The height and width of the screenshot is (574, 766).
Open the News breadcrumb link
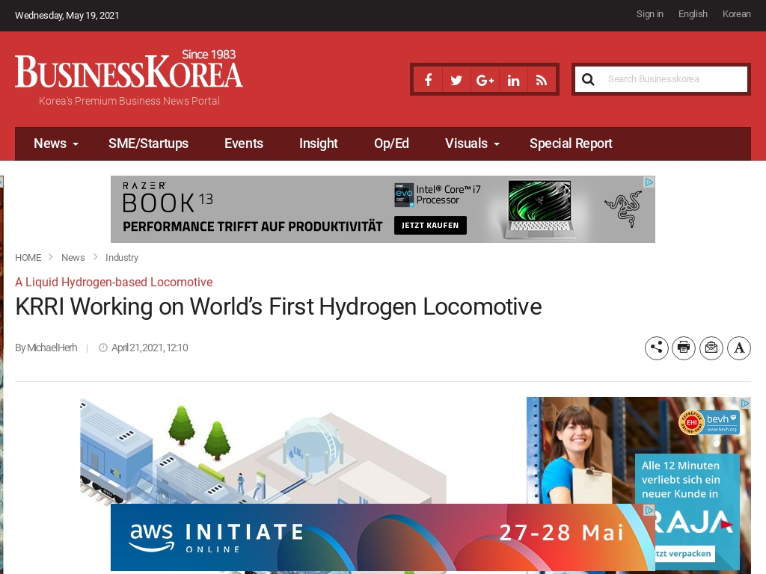tap(73, 257)
